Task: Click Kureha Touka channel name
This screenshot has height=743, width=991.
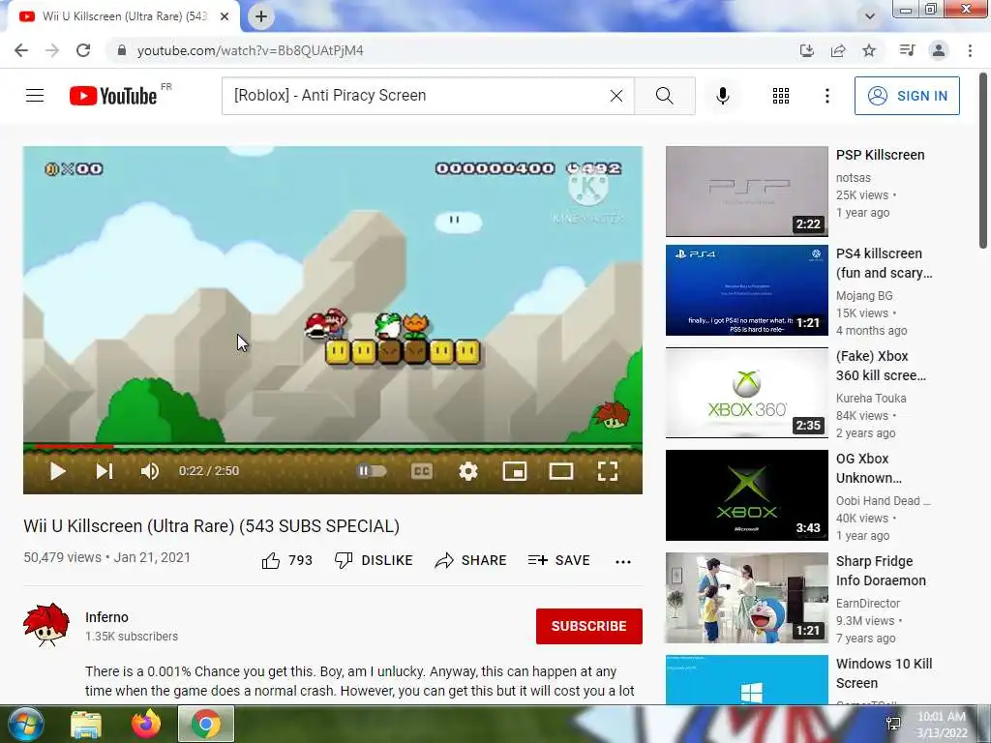Action: point(871,398)
